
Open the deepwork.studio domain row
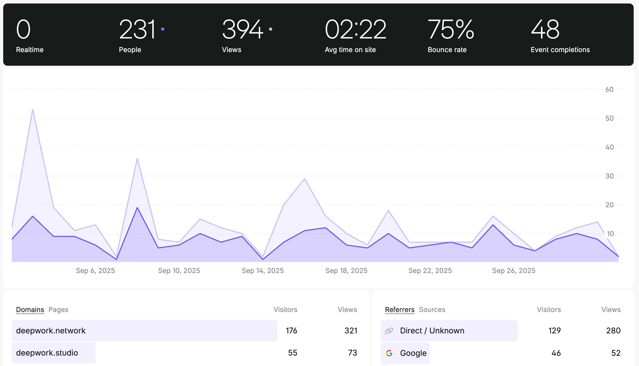(x=47, y=353)
